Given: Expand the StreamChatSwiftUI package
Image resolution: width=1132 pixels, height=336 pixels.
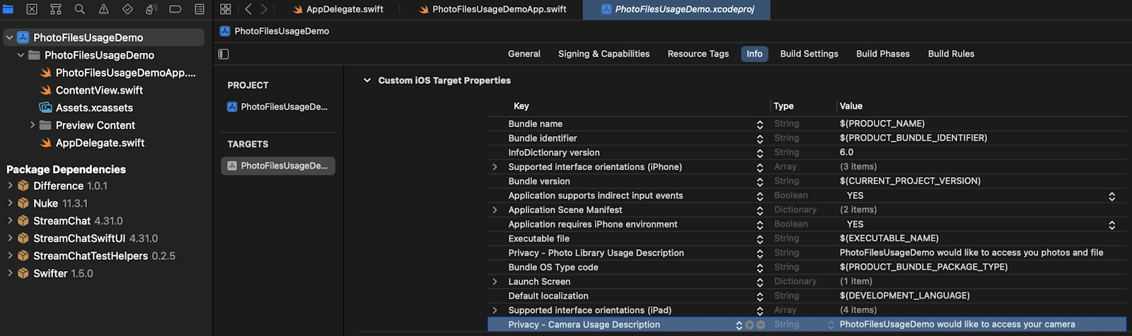Looking at the screenshot, I should (10, 239).
